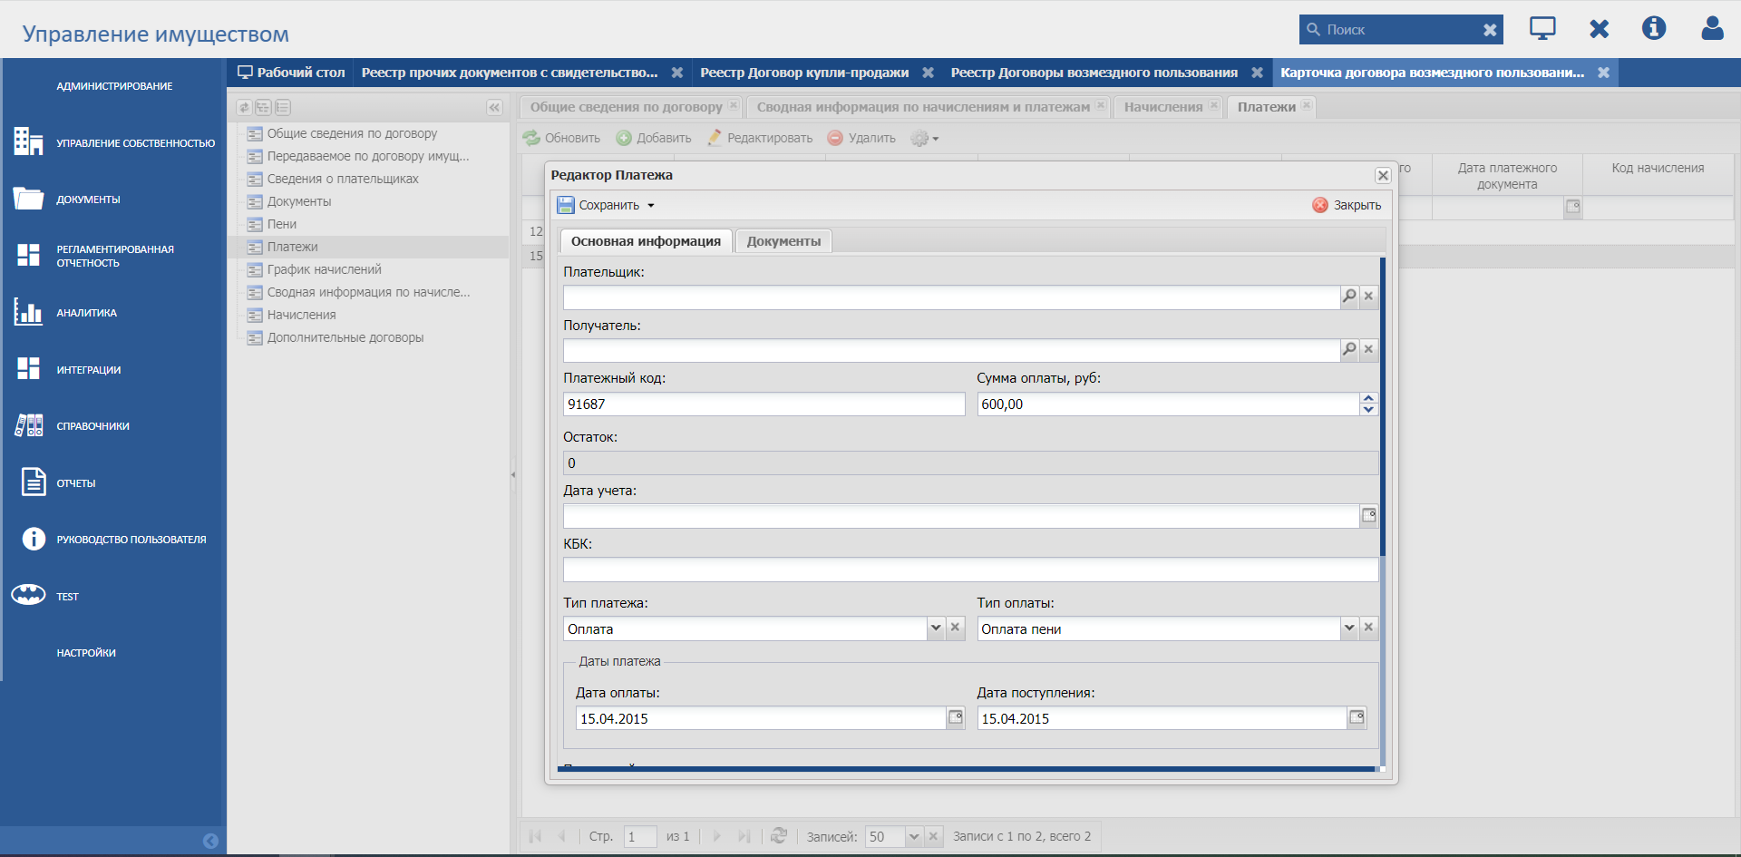Select Пени in the navigation tree

282,224
